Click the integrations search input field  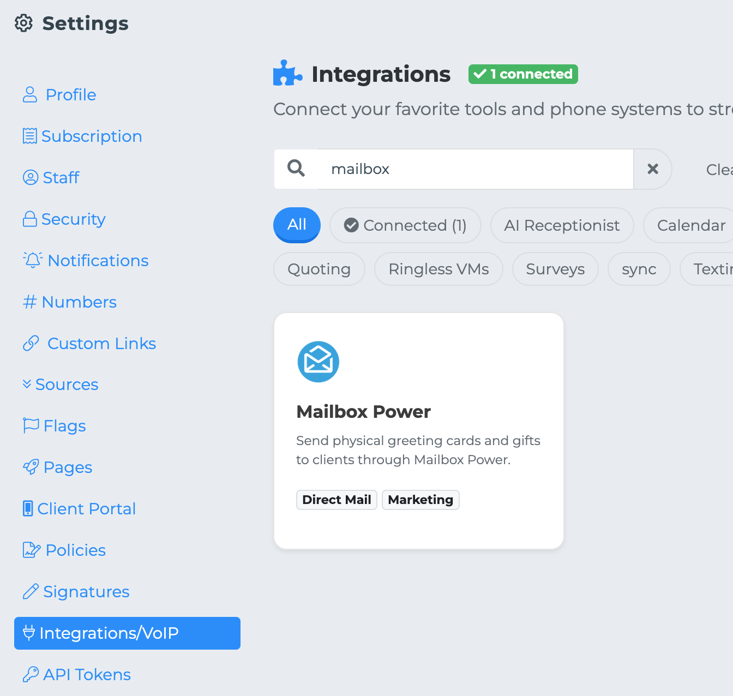pyautogui.click(x=474, y=169)
